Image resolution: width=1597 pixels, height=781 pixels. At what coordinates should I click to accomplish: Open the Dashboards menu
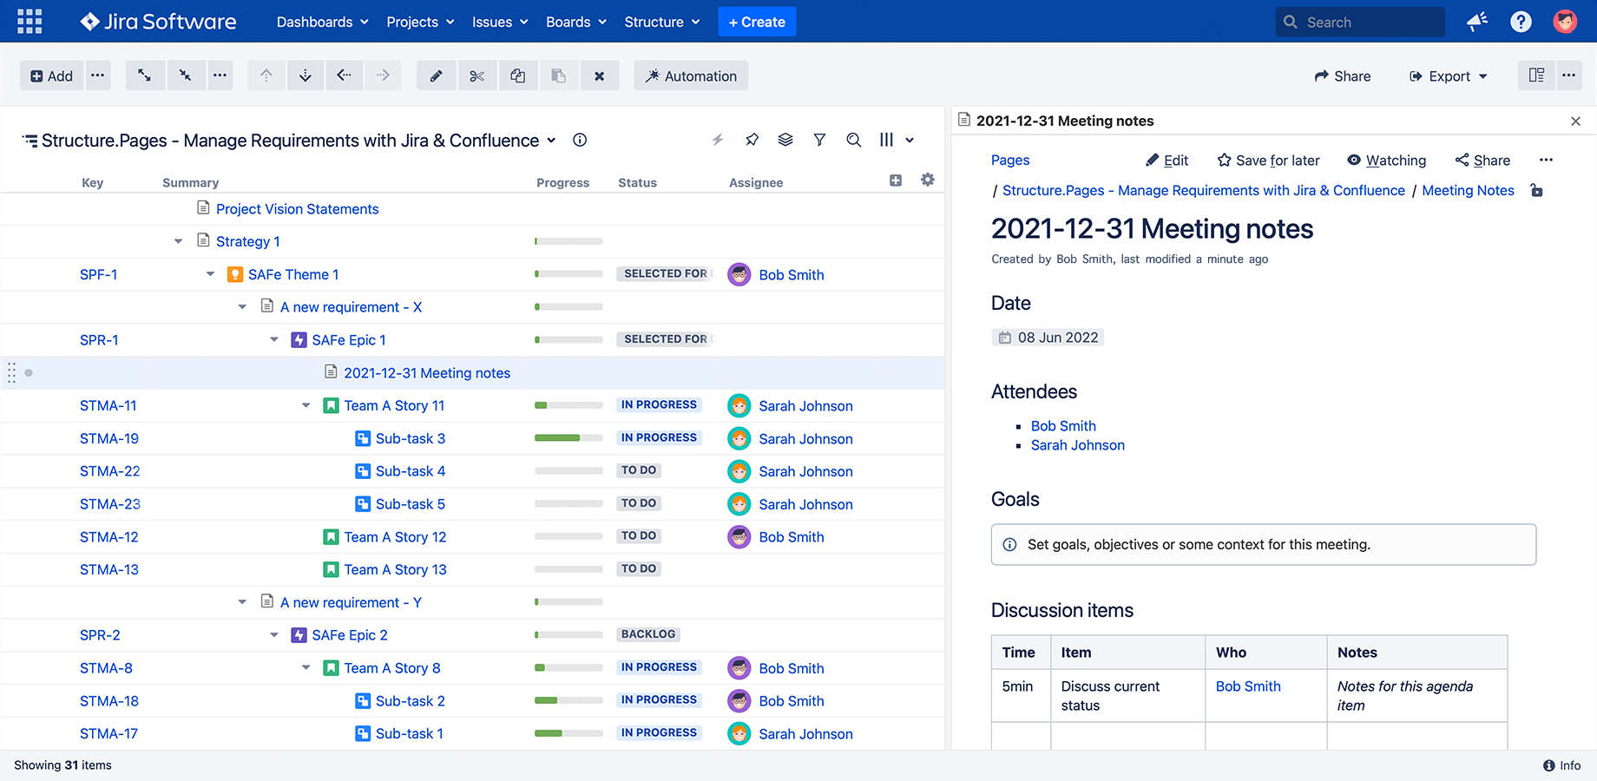coord(322,22)
